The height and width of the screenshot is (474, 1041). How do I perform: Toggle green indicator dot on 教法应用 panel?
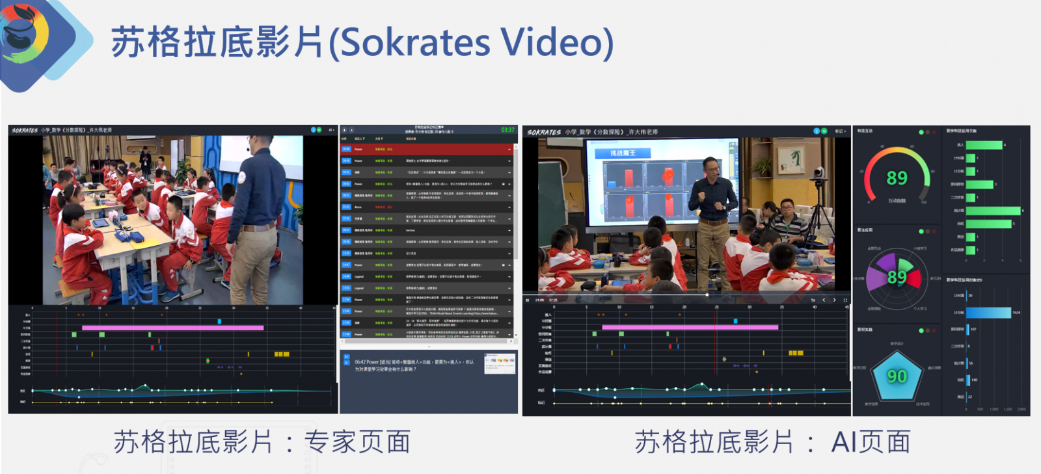(921, 231)
